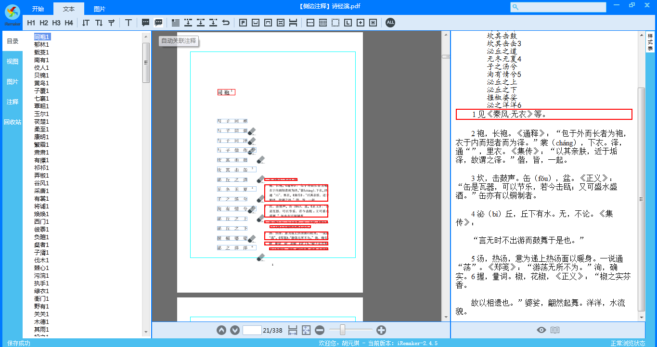Open the 注释 sidebar panel
The width and height of the screenshot is (657, 347).
coord(13,102)
